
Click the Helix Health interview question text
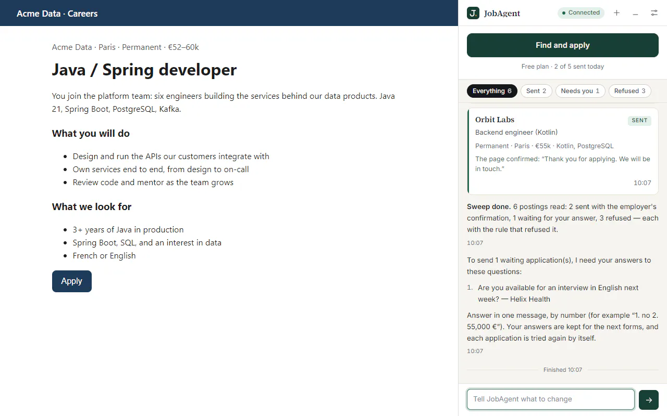tap(558, 293)
